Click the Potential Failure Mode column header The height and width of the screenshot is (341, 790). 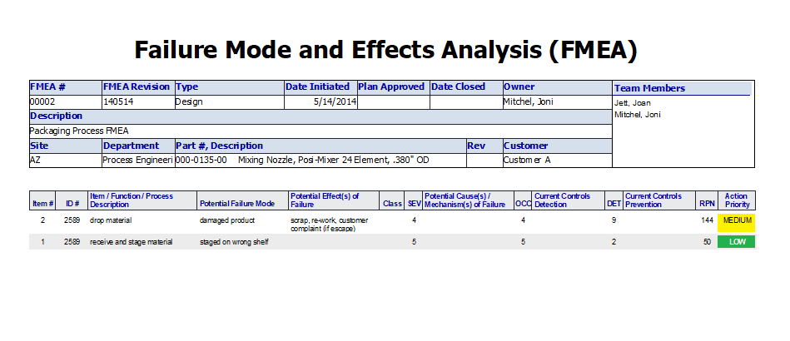coord(237,204)
